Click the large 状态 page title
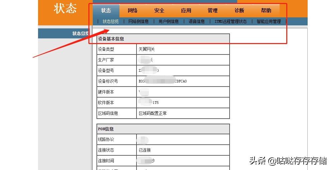The width and height of the screenshot is (332, 170). (x=65, y=9)
